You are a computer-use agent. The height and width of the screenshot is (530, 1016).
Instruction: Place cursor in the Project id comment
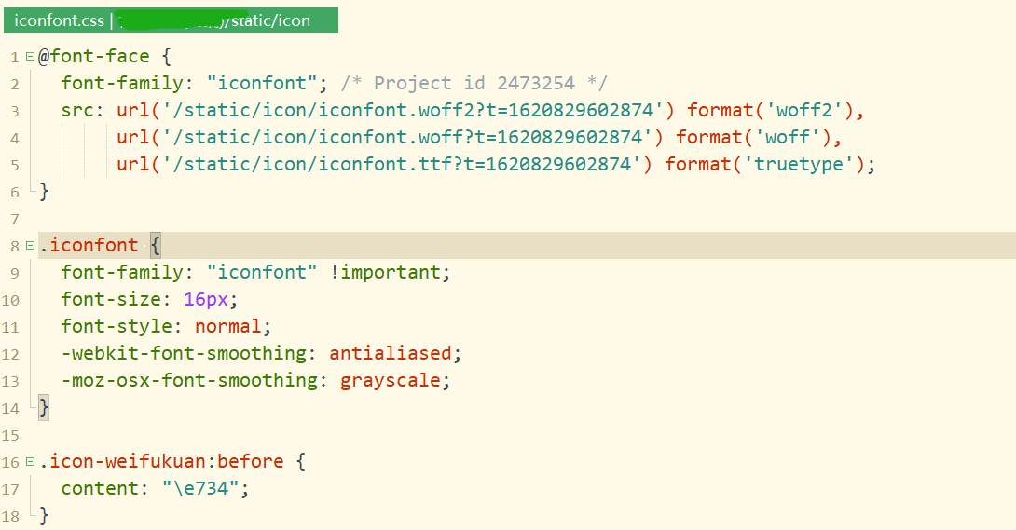click(474, 84)
